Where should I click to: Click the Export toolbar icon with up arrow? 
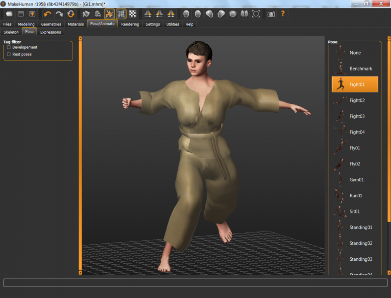(32, 14)
